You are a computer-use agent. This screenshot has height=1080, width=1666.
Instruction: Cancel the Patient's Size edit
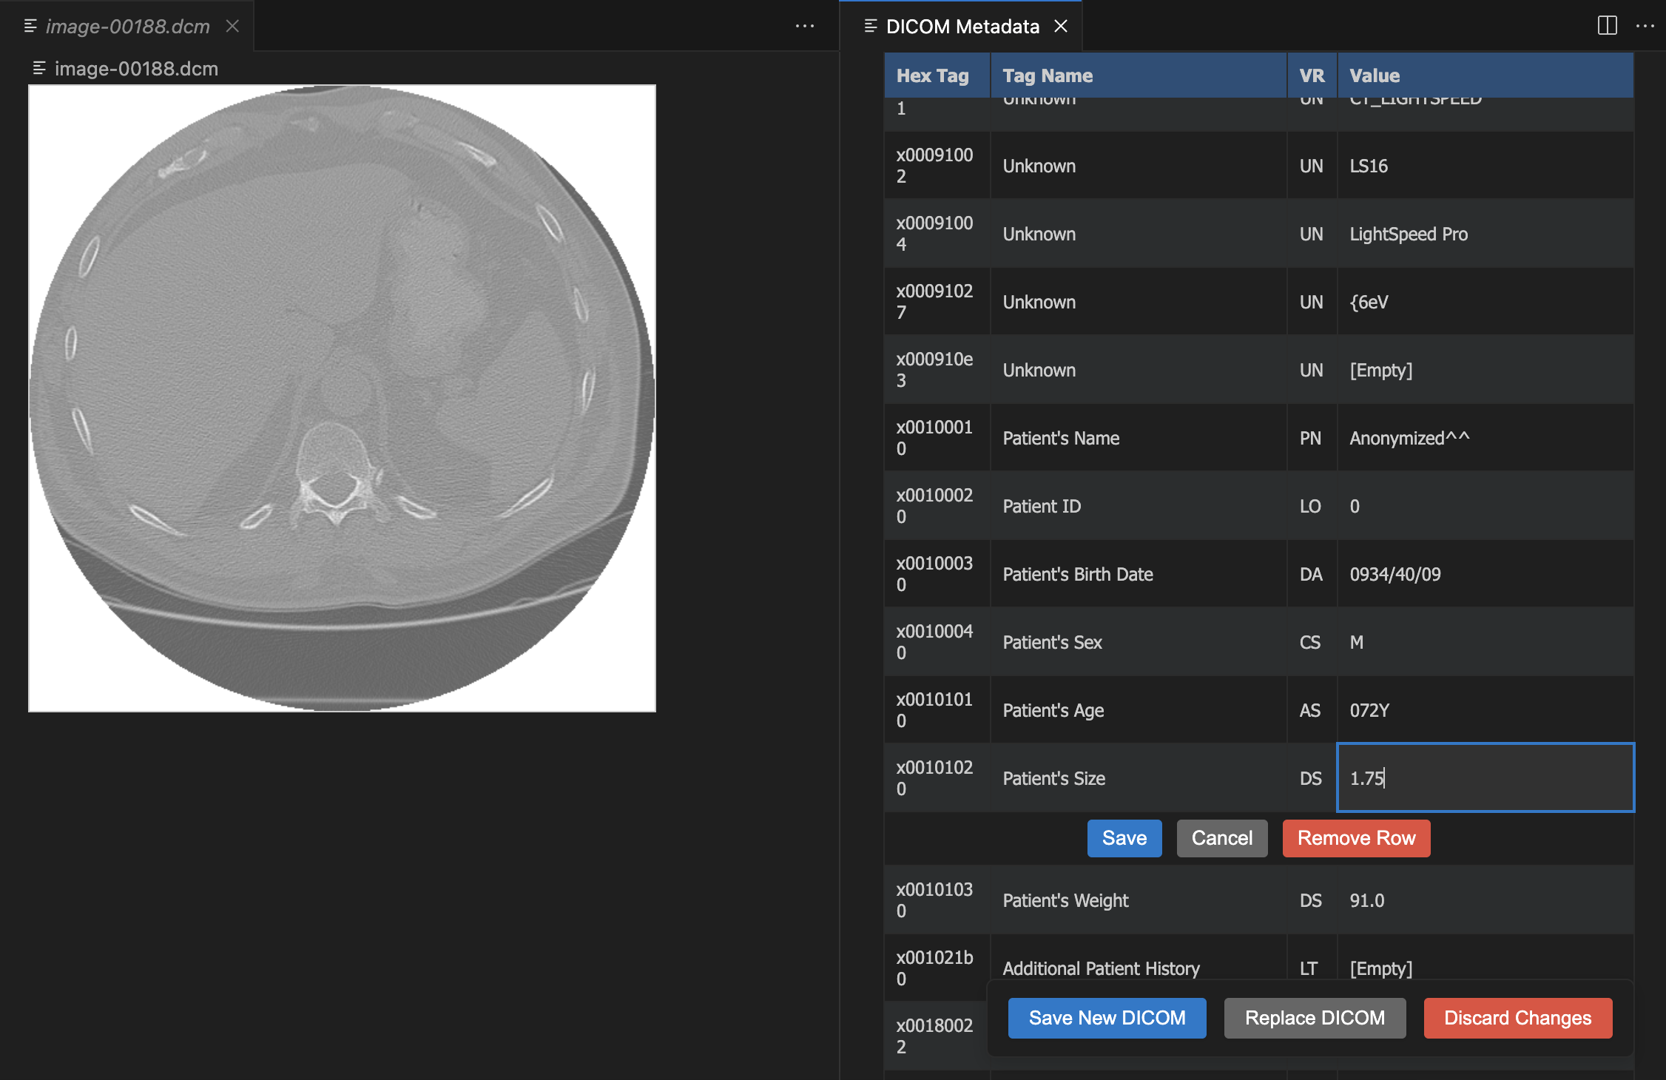pos(1221,838)
